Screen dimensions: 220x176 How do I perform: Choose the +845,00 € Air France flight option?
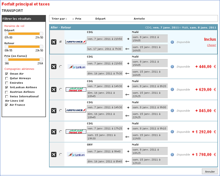tap(61, 111)
